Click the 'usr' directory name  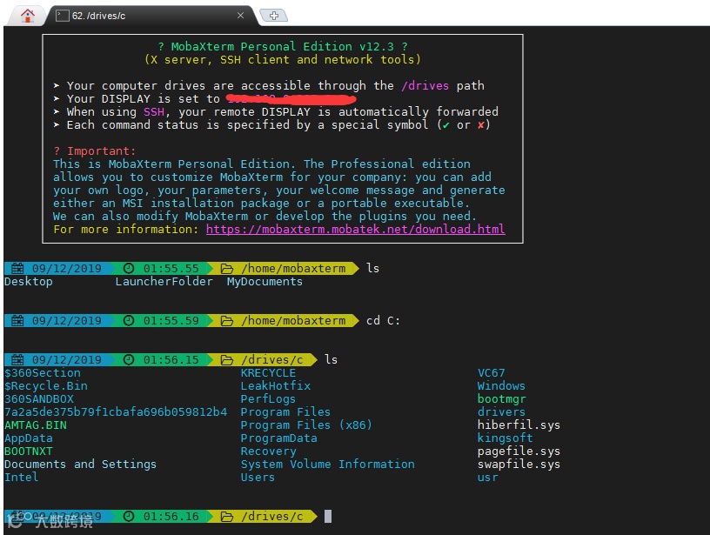[x=487, y=478]
